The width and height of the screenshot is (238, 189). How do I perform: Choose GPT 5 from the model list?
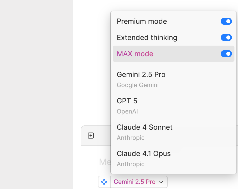(x=127, y=101)
